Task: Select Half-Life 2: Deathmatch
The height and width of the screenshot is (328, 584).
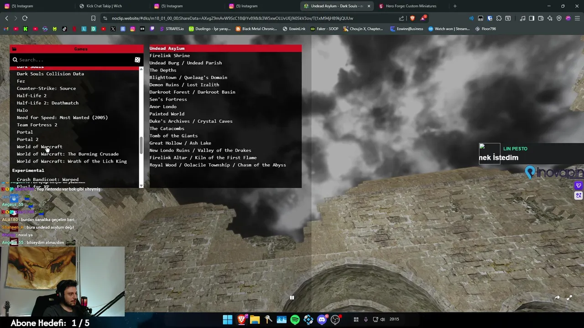Action: click(x=47, y=103)
